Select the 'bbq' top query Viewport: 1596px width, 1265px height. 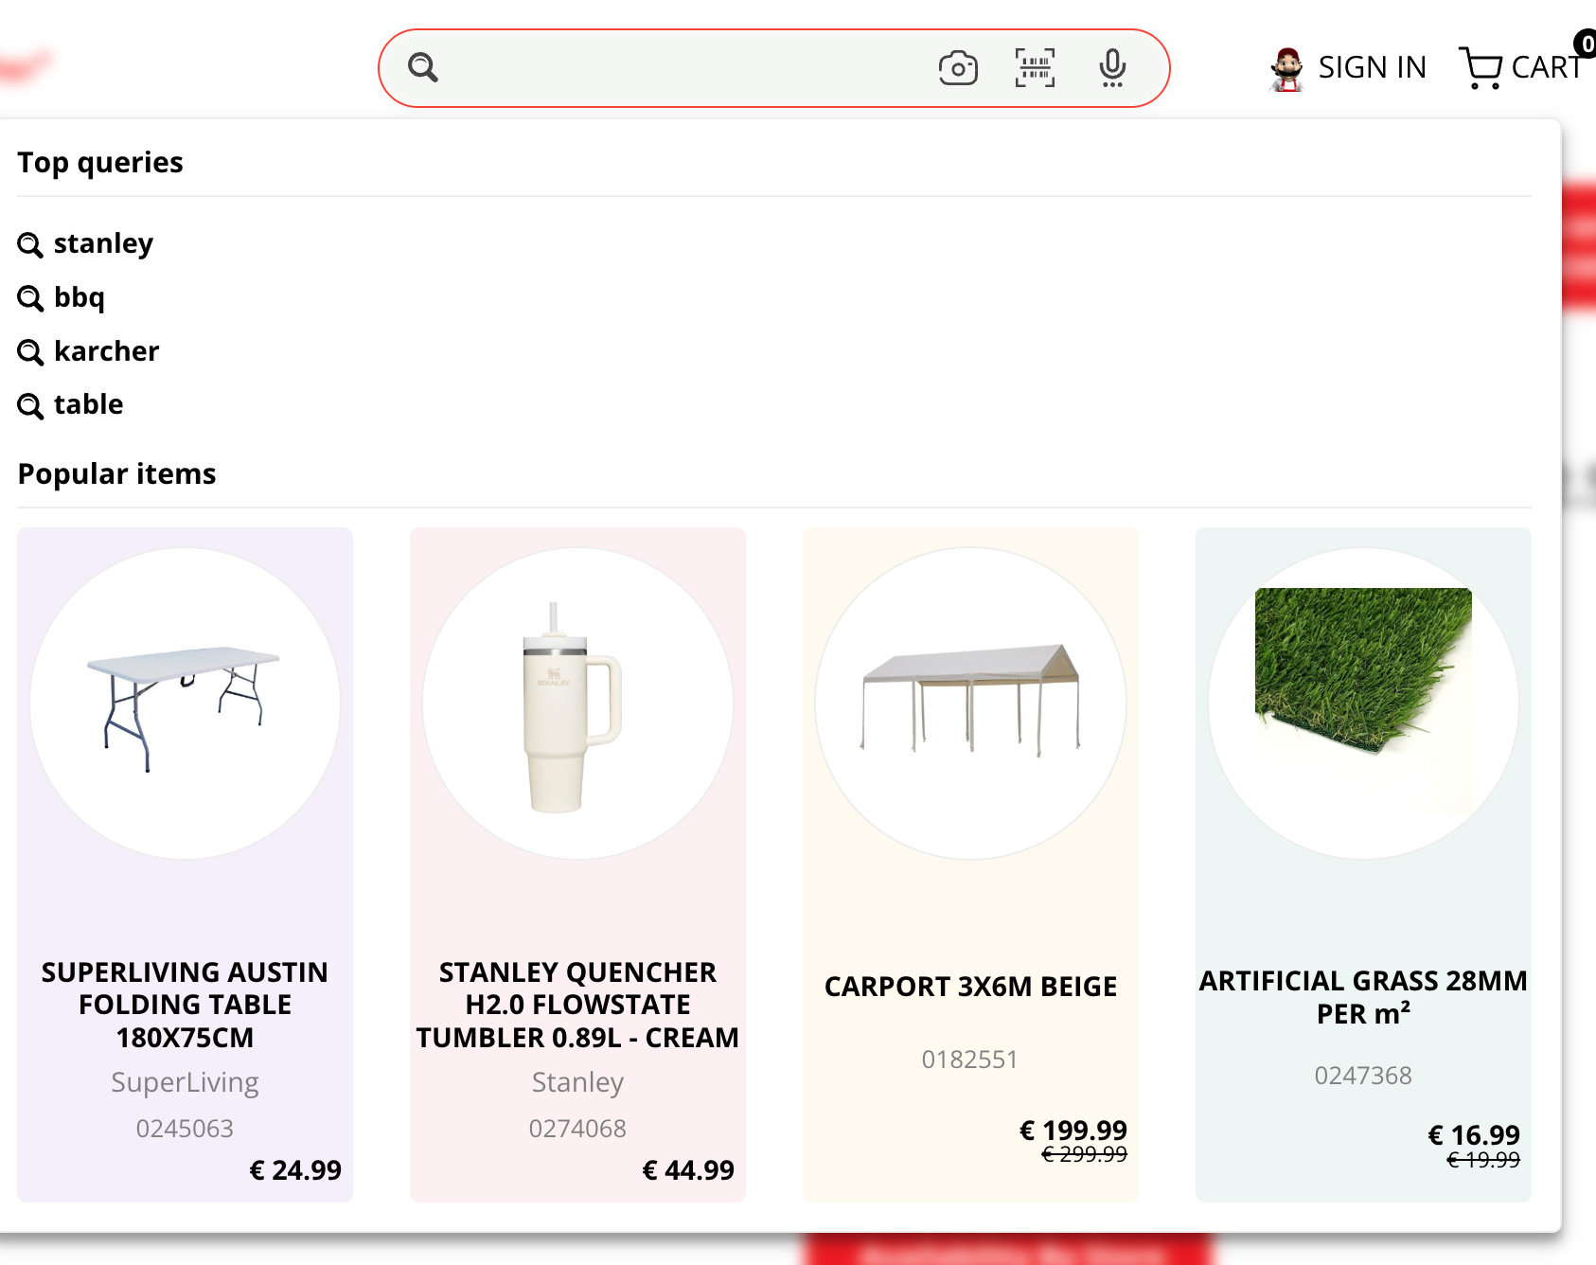(80, 298)
